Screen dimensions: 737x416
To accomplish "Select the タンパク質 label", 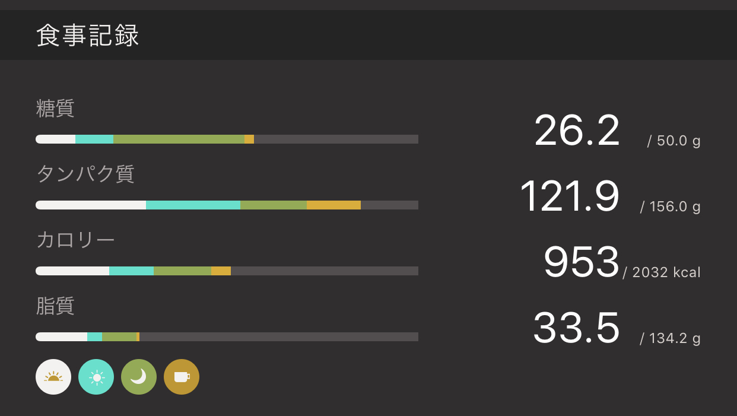I will (85, 174).
